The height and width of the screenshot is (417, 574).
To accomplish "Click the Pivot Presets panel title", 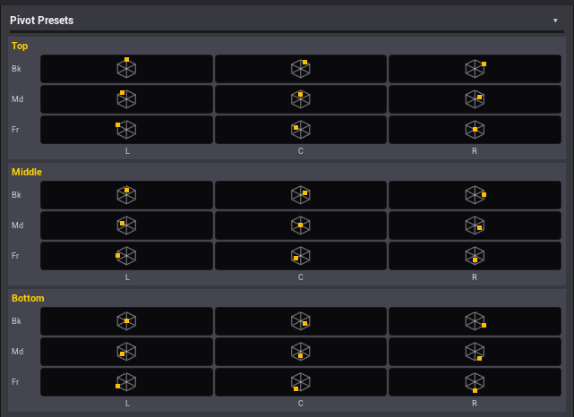I will coord(41,21).
